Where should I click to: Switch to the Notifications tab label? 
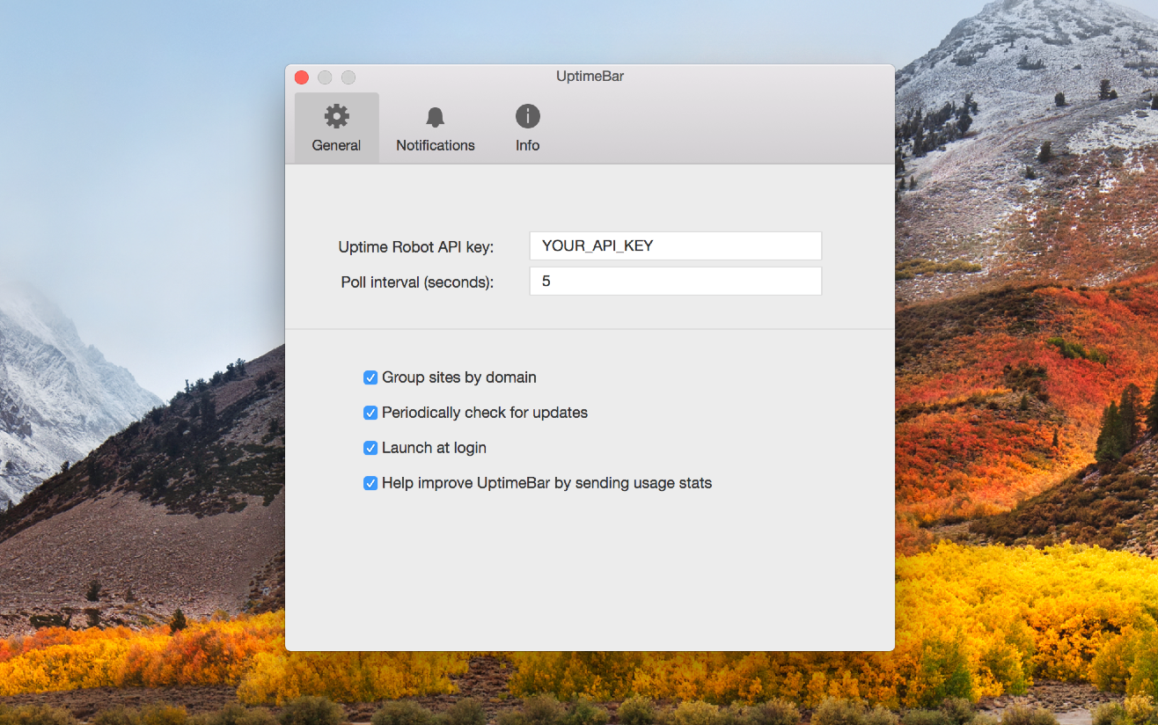435,145
